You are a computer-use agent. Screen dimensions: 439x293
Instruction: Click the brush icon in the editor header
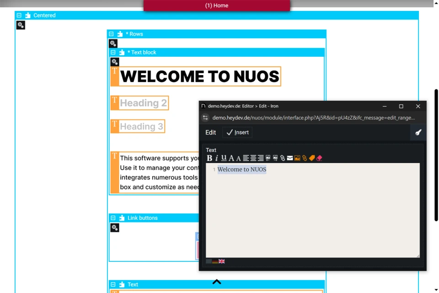418,132
